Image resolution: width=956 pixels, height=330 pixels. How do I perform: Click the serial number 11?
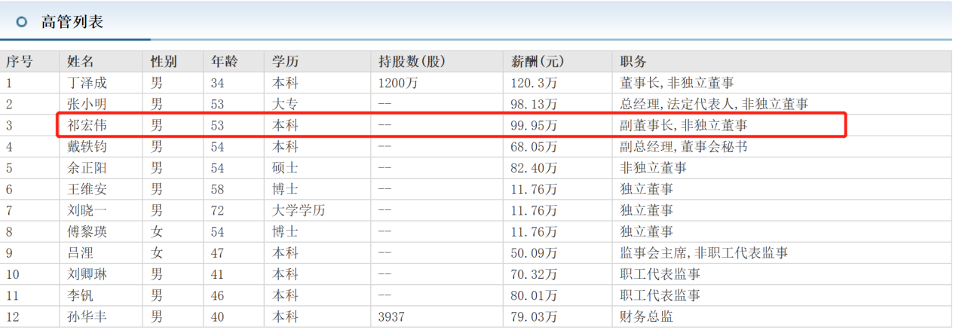13,295
